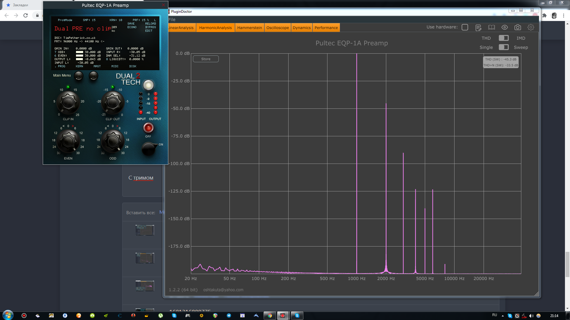Flip the ON/OFF rotary switch
This screenshot has height=320, width=570.
point(149,148)
